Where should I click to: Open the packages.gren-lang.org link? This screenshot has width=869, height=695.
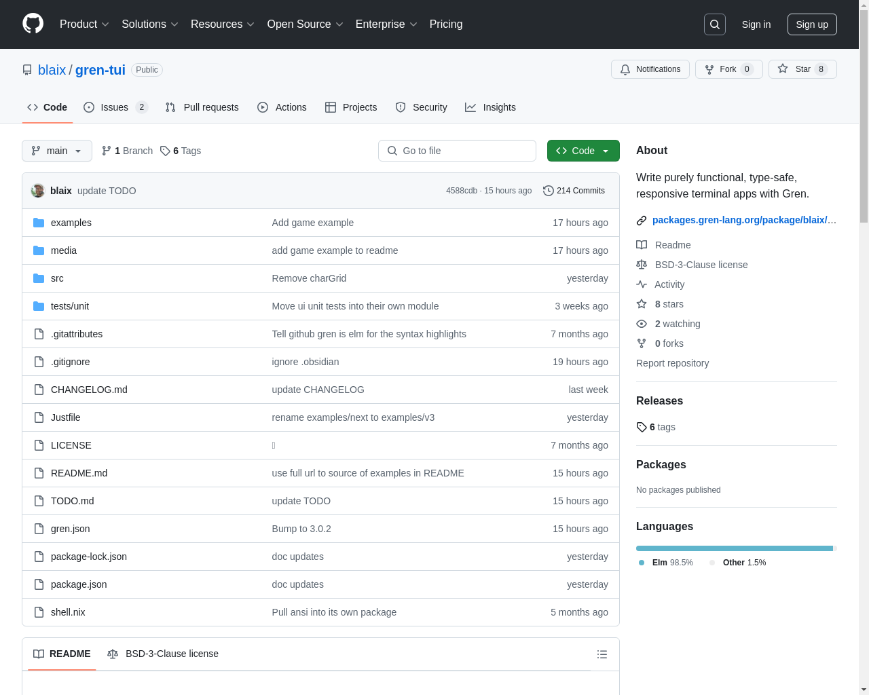[744, 220]
